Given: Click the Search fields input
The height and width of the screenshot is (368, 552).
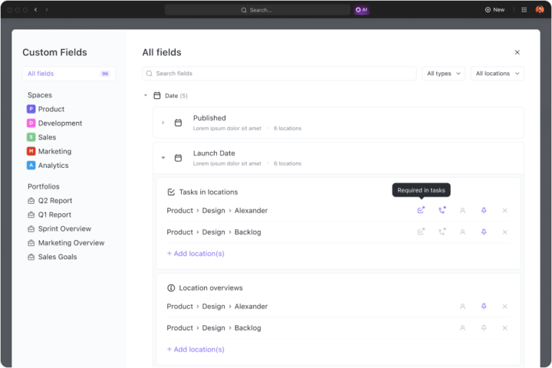Looking at the screenshot, I should pos(279,73).
